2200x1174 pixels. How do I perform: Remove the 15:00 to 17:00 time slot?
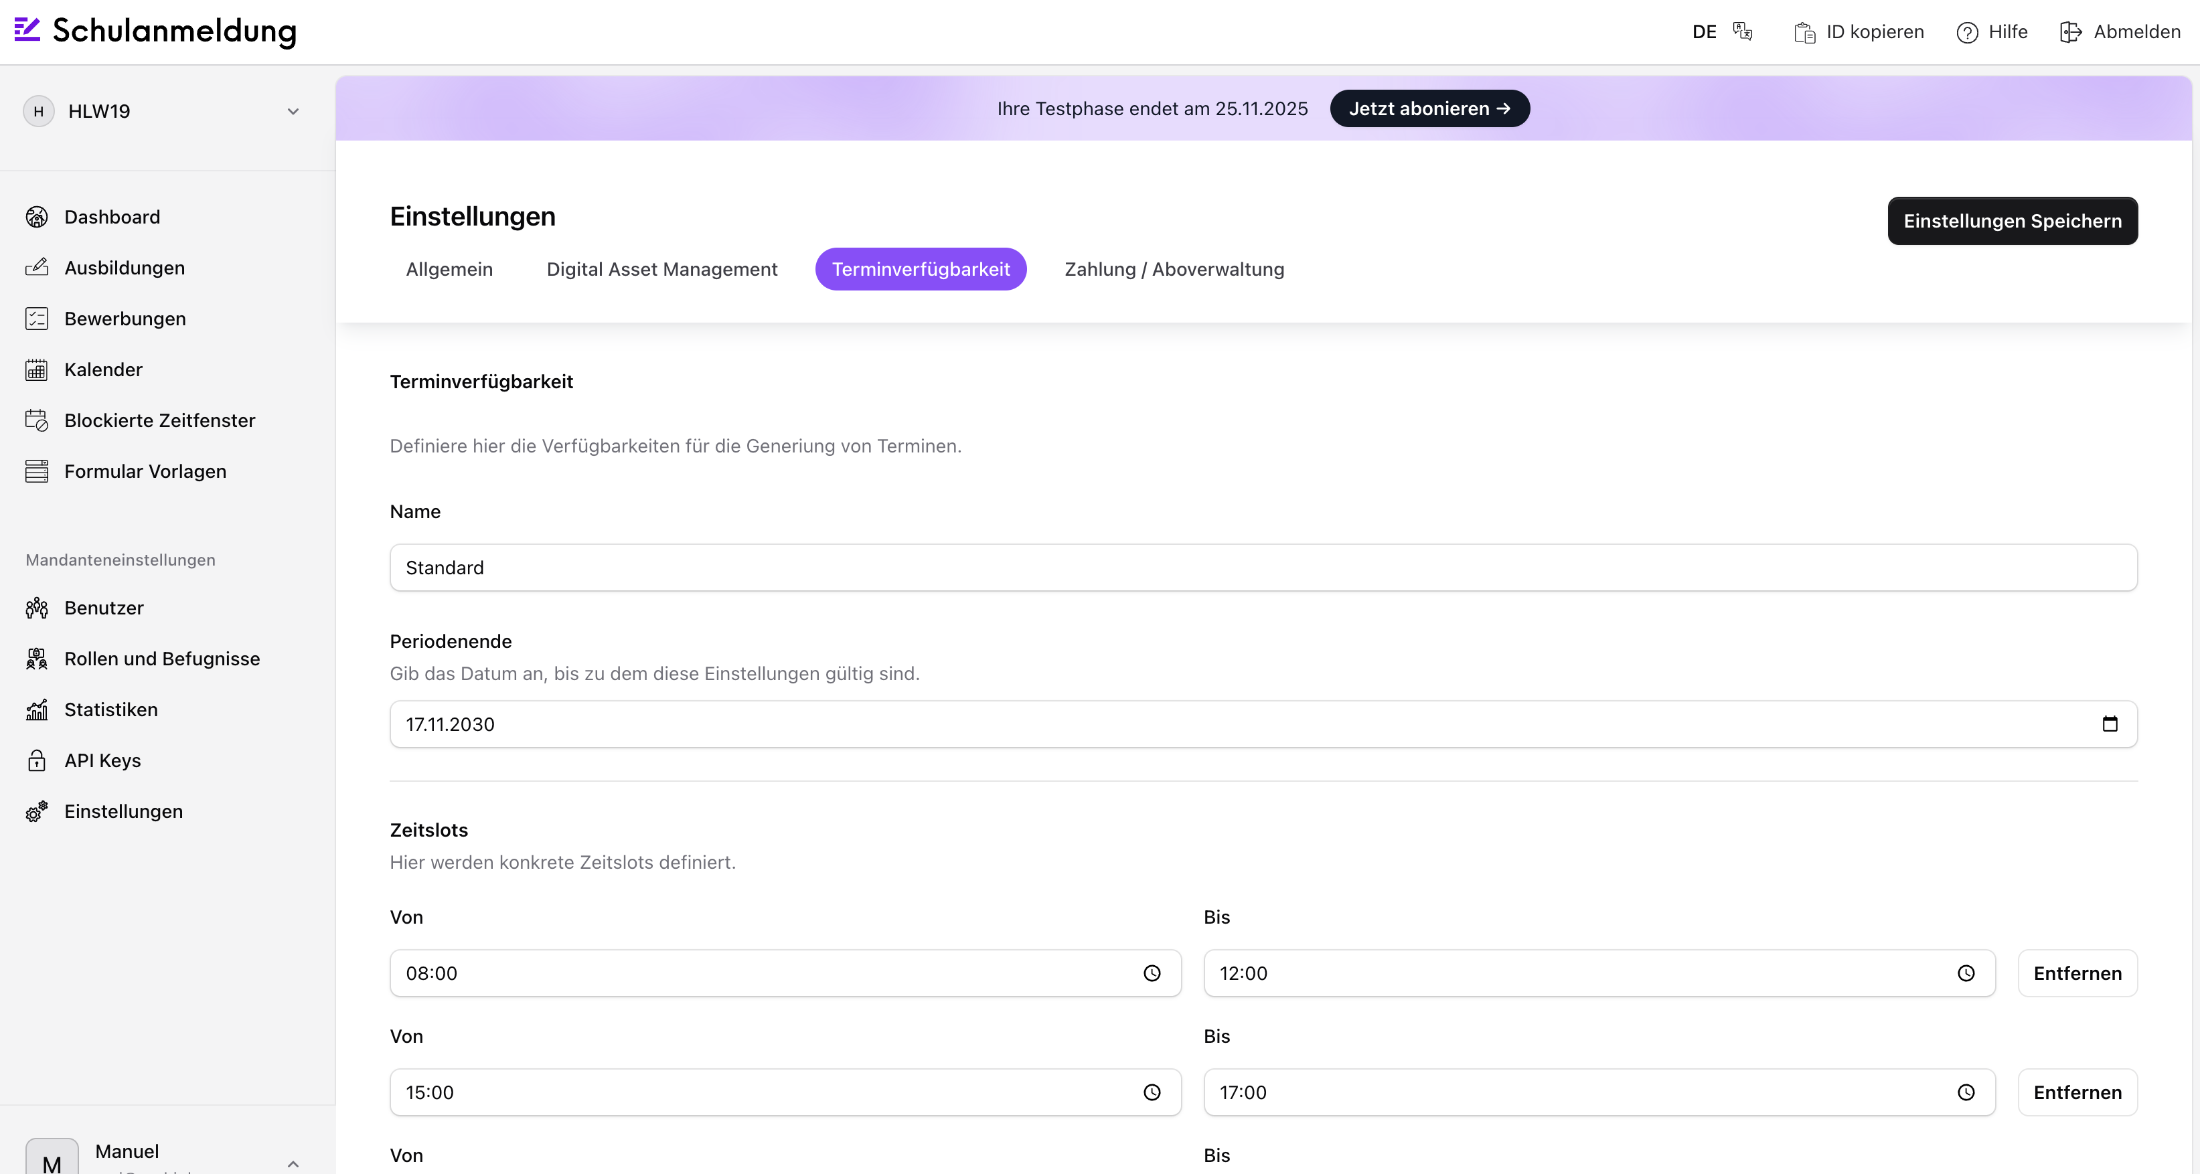(2077, 1092)
